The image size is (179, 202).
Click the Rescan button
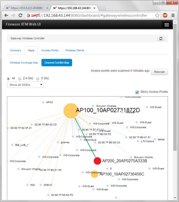tap(159, 72)
